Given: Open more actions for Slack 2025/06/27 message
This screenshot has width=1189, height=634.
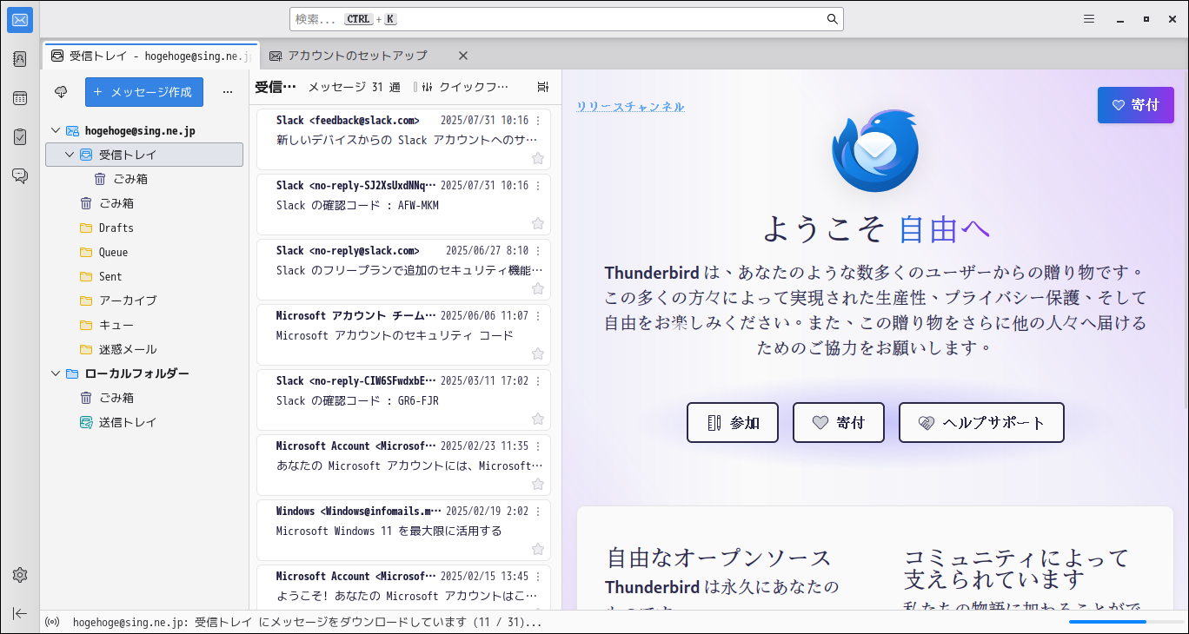Looking at the screenshot, I should coord(538,251).
